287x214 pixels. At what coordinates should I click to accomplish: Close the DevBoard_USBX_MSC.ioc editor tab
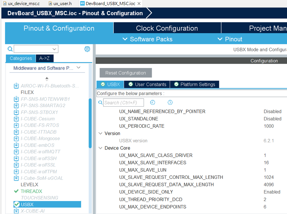(x=139, y=3)
